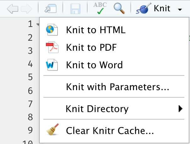190x144 pixels.
Task: Collapse the Knit dropdown arrow
Action: 180,9
